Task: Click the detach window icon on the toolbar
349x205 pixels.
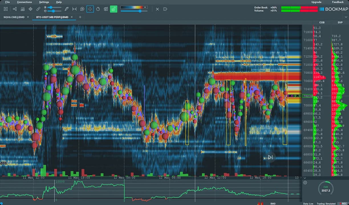Action: click(x=165, y=9)
